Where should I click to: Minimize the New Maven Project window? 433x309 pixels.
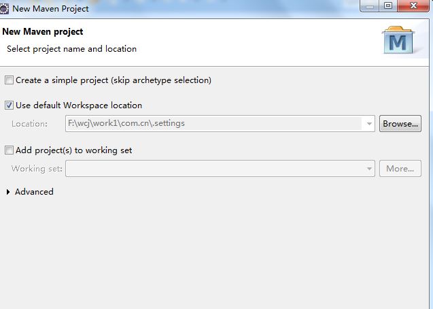pyautogui.click(x=370, y=6)
